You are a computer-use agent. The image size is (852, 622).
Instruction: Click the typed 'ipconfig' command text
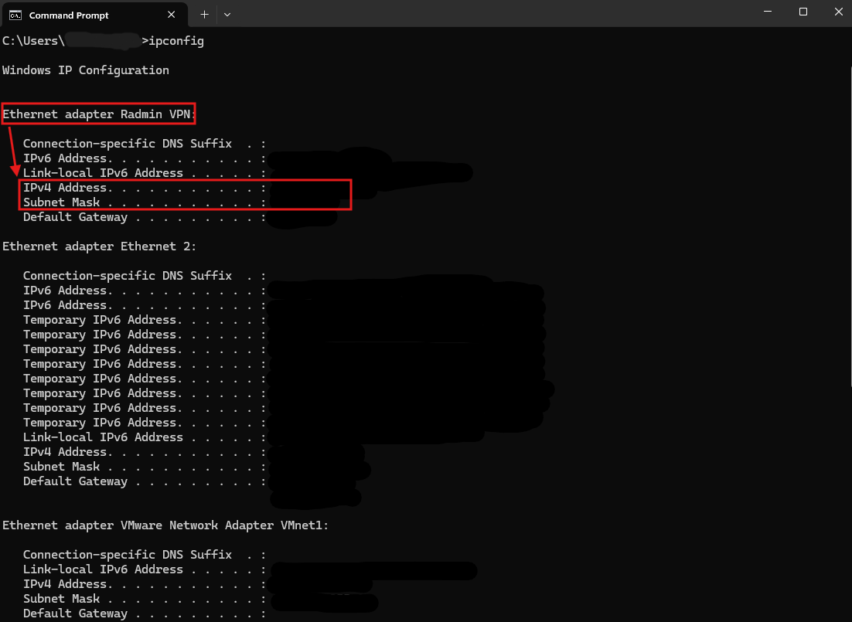pos(176,41)
